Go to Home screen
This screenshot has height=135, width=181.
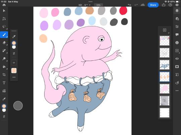pos(4,5)
